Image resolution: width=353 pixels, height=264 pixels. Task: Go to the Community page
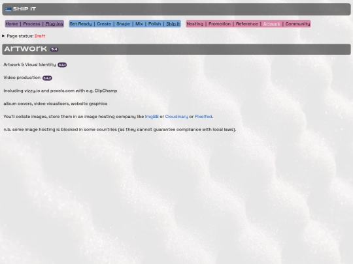(297, 24)
